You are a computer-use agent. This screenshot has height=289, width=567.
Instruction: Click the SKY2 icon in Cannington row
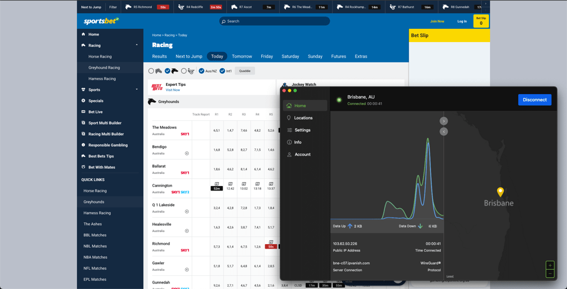(185, 192)
